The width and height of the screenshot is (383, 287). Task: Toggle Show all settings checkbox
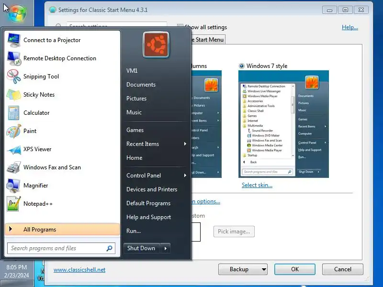[180, 27]
